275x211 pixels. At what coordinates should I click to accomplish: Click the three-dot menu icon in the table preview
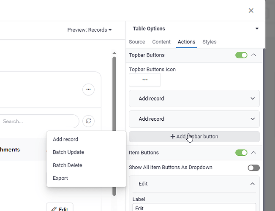pos(88,89)
